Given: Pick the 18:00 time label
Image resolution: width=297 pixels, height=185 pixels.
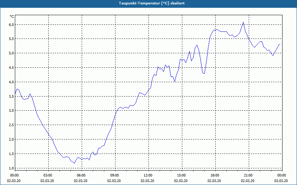Looking at the screenshot, I should 215,175.
